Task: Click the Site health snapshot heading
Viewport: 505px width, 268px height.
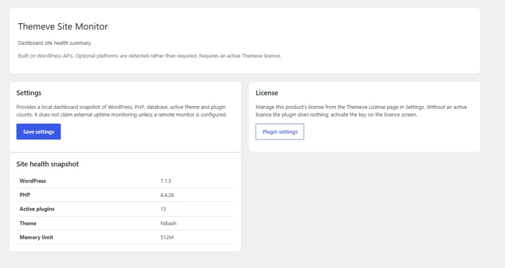Action: [x=47, y=164]
